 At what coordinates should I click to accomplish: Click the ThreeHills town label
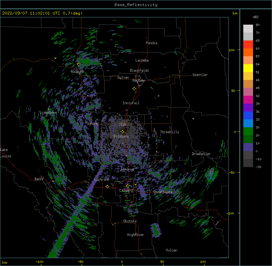(x=169, y=132)
